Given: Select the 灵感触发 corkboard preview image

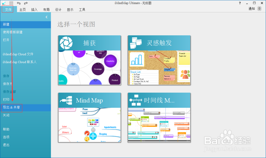Looking at the screenshot, I should (159, 68).
